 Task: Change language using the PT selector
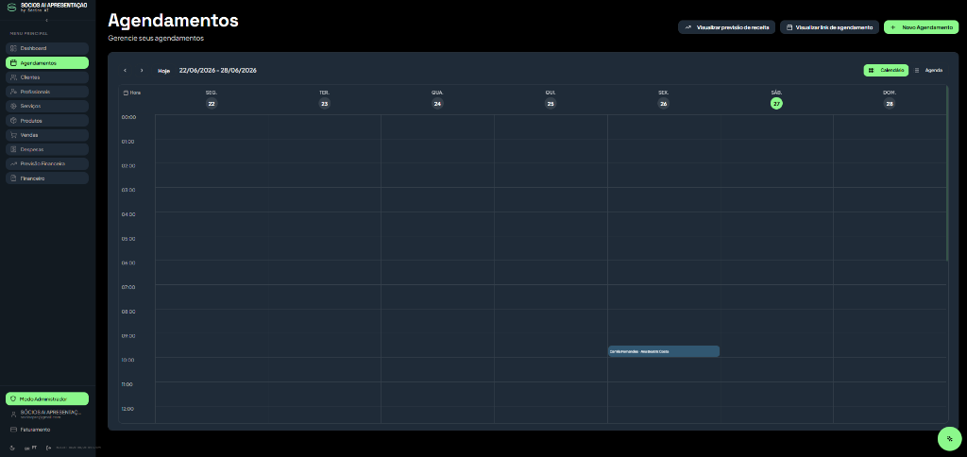click(31, 448)
